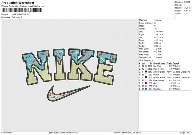Click the 'Stop Sequence:' heading

[x=146, y=60]
